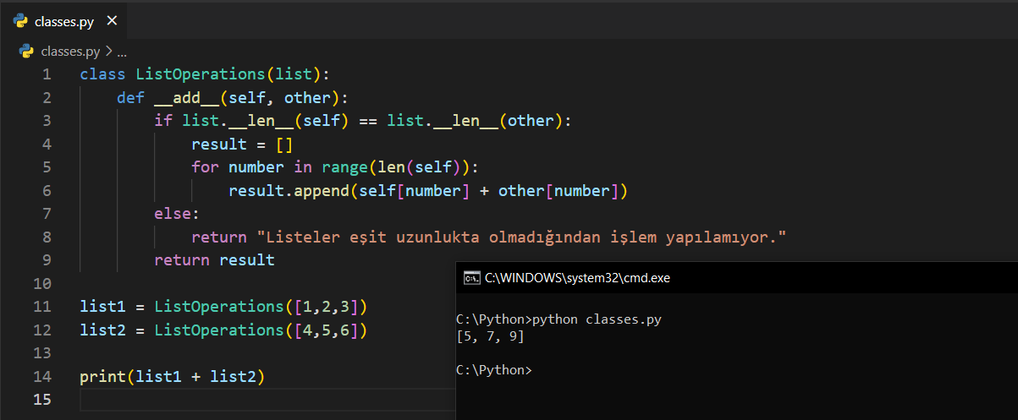Close the classes.py editor tab

(x=113, y=21)
